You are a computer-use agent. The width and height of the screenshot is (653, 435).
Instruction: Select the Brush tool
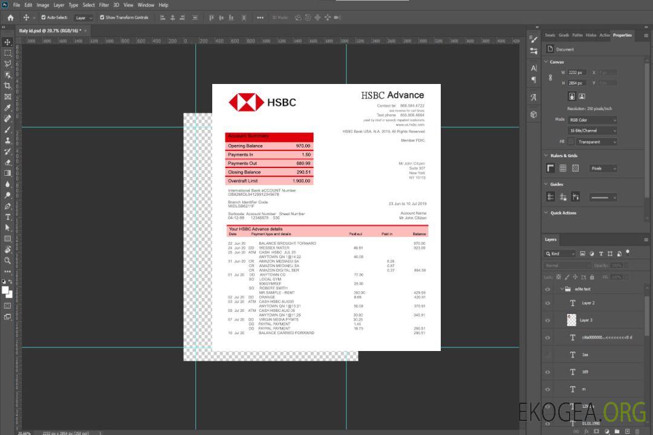pyautogui.click(x=7, y=129)
